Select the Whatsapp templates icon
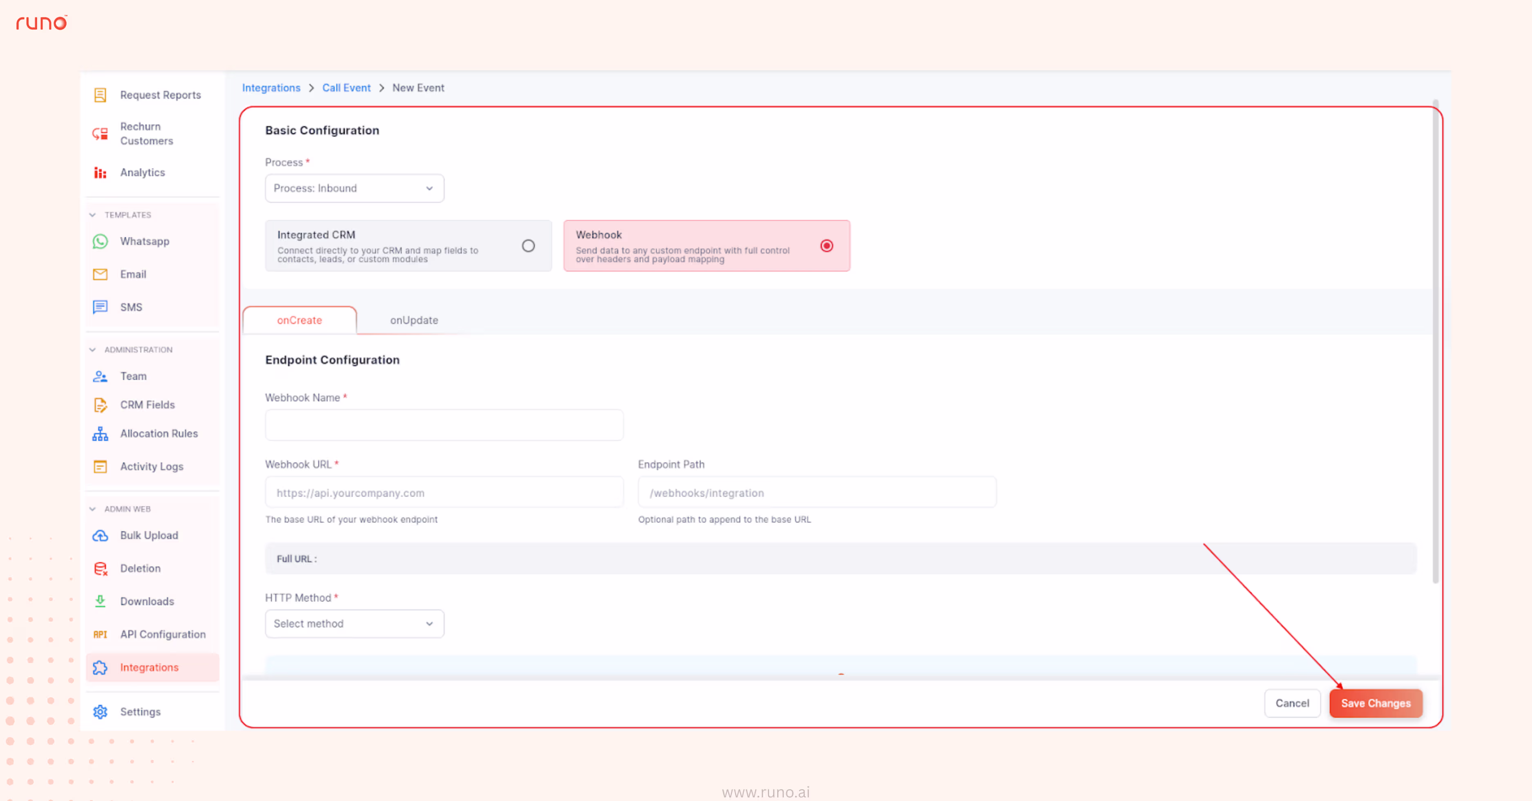The height and width of the screenshot is (801, 1532). click(100, 241)
